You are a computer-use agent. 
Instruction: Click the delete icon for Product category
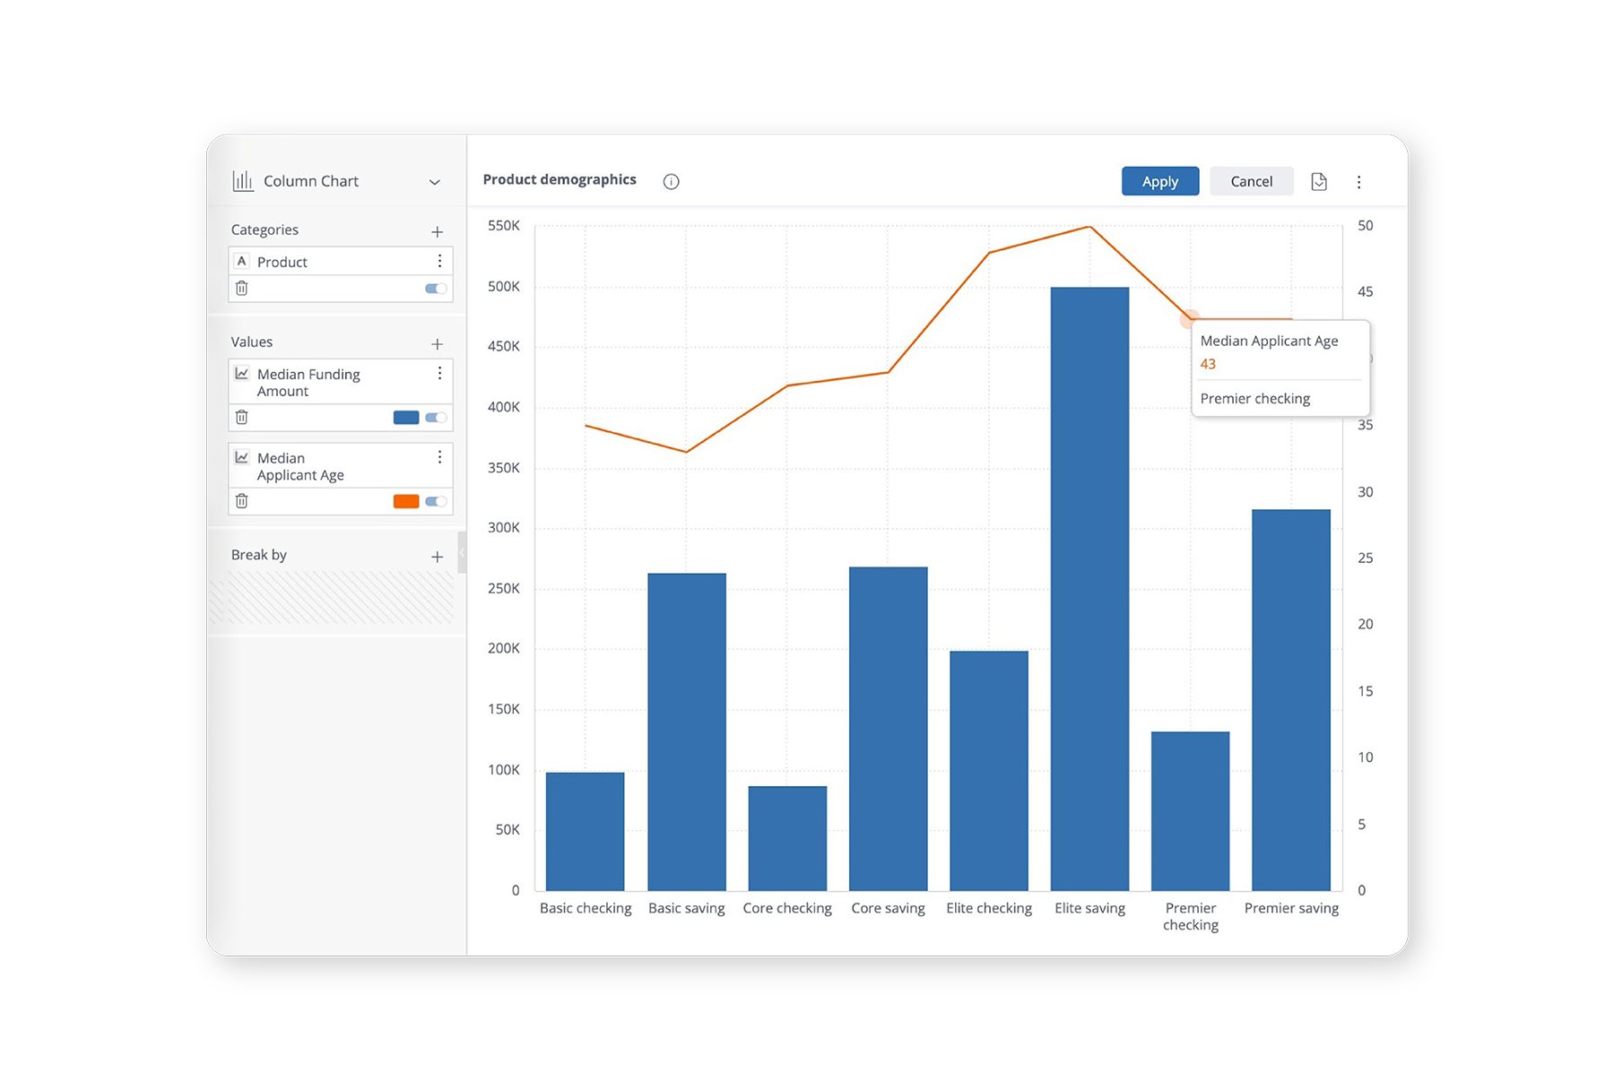coord(241,288)
